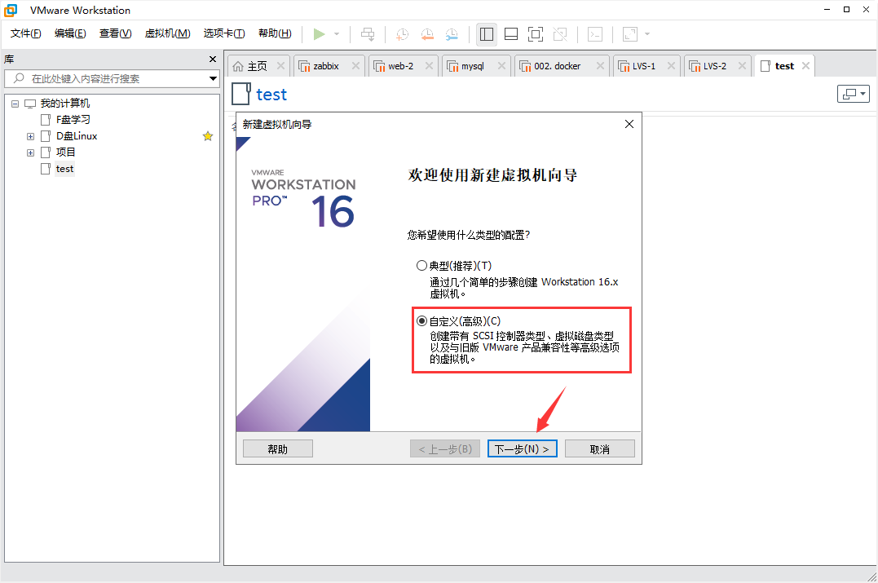
Task: Open the 虚拟机(M) menu
Action: tap(167, 33)
